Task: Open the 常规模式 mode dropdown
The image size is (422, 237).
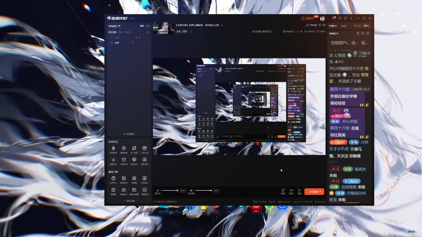Action: tap(114, 26)
